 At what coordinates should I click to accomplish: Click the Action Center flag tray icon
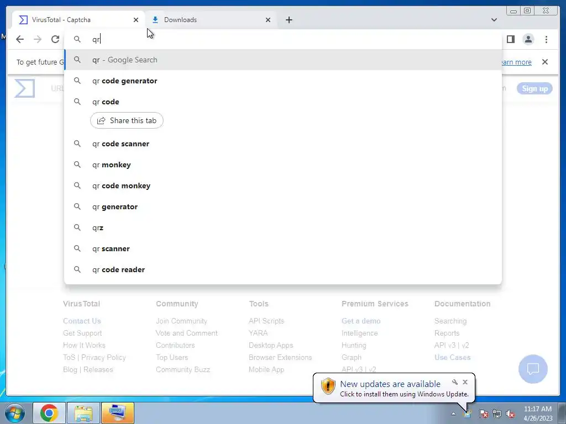pos(484,414)
